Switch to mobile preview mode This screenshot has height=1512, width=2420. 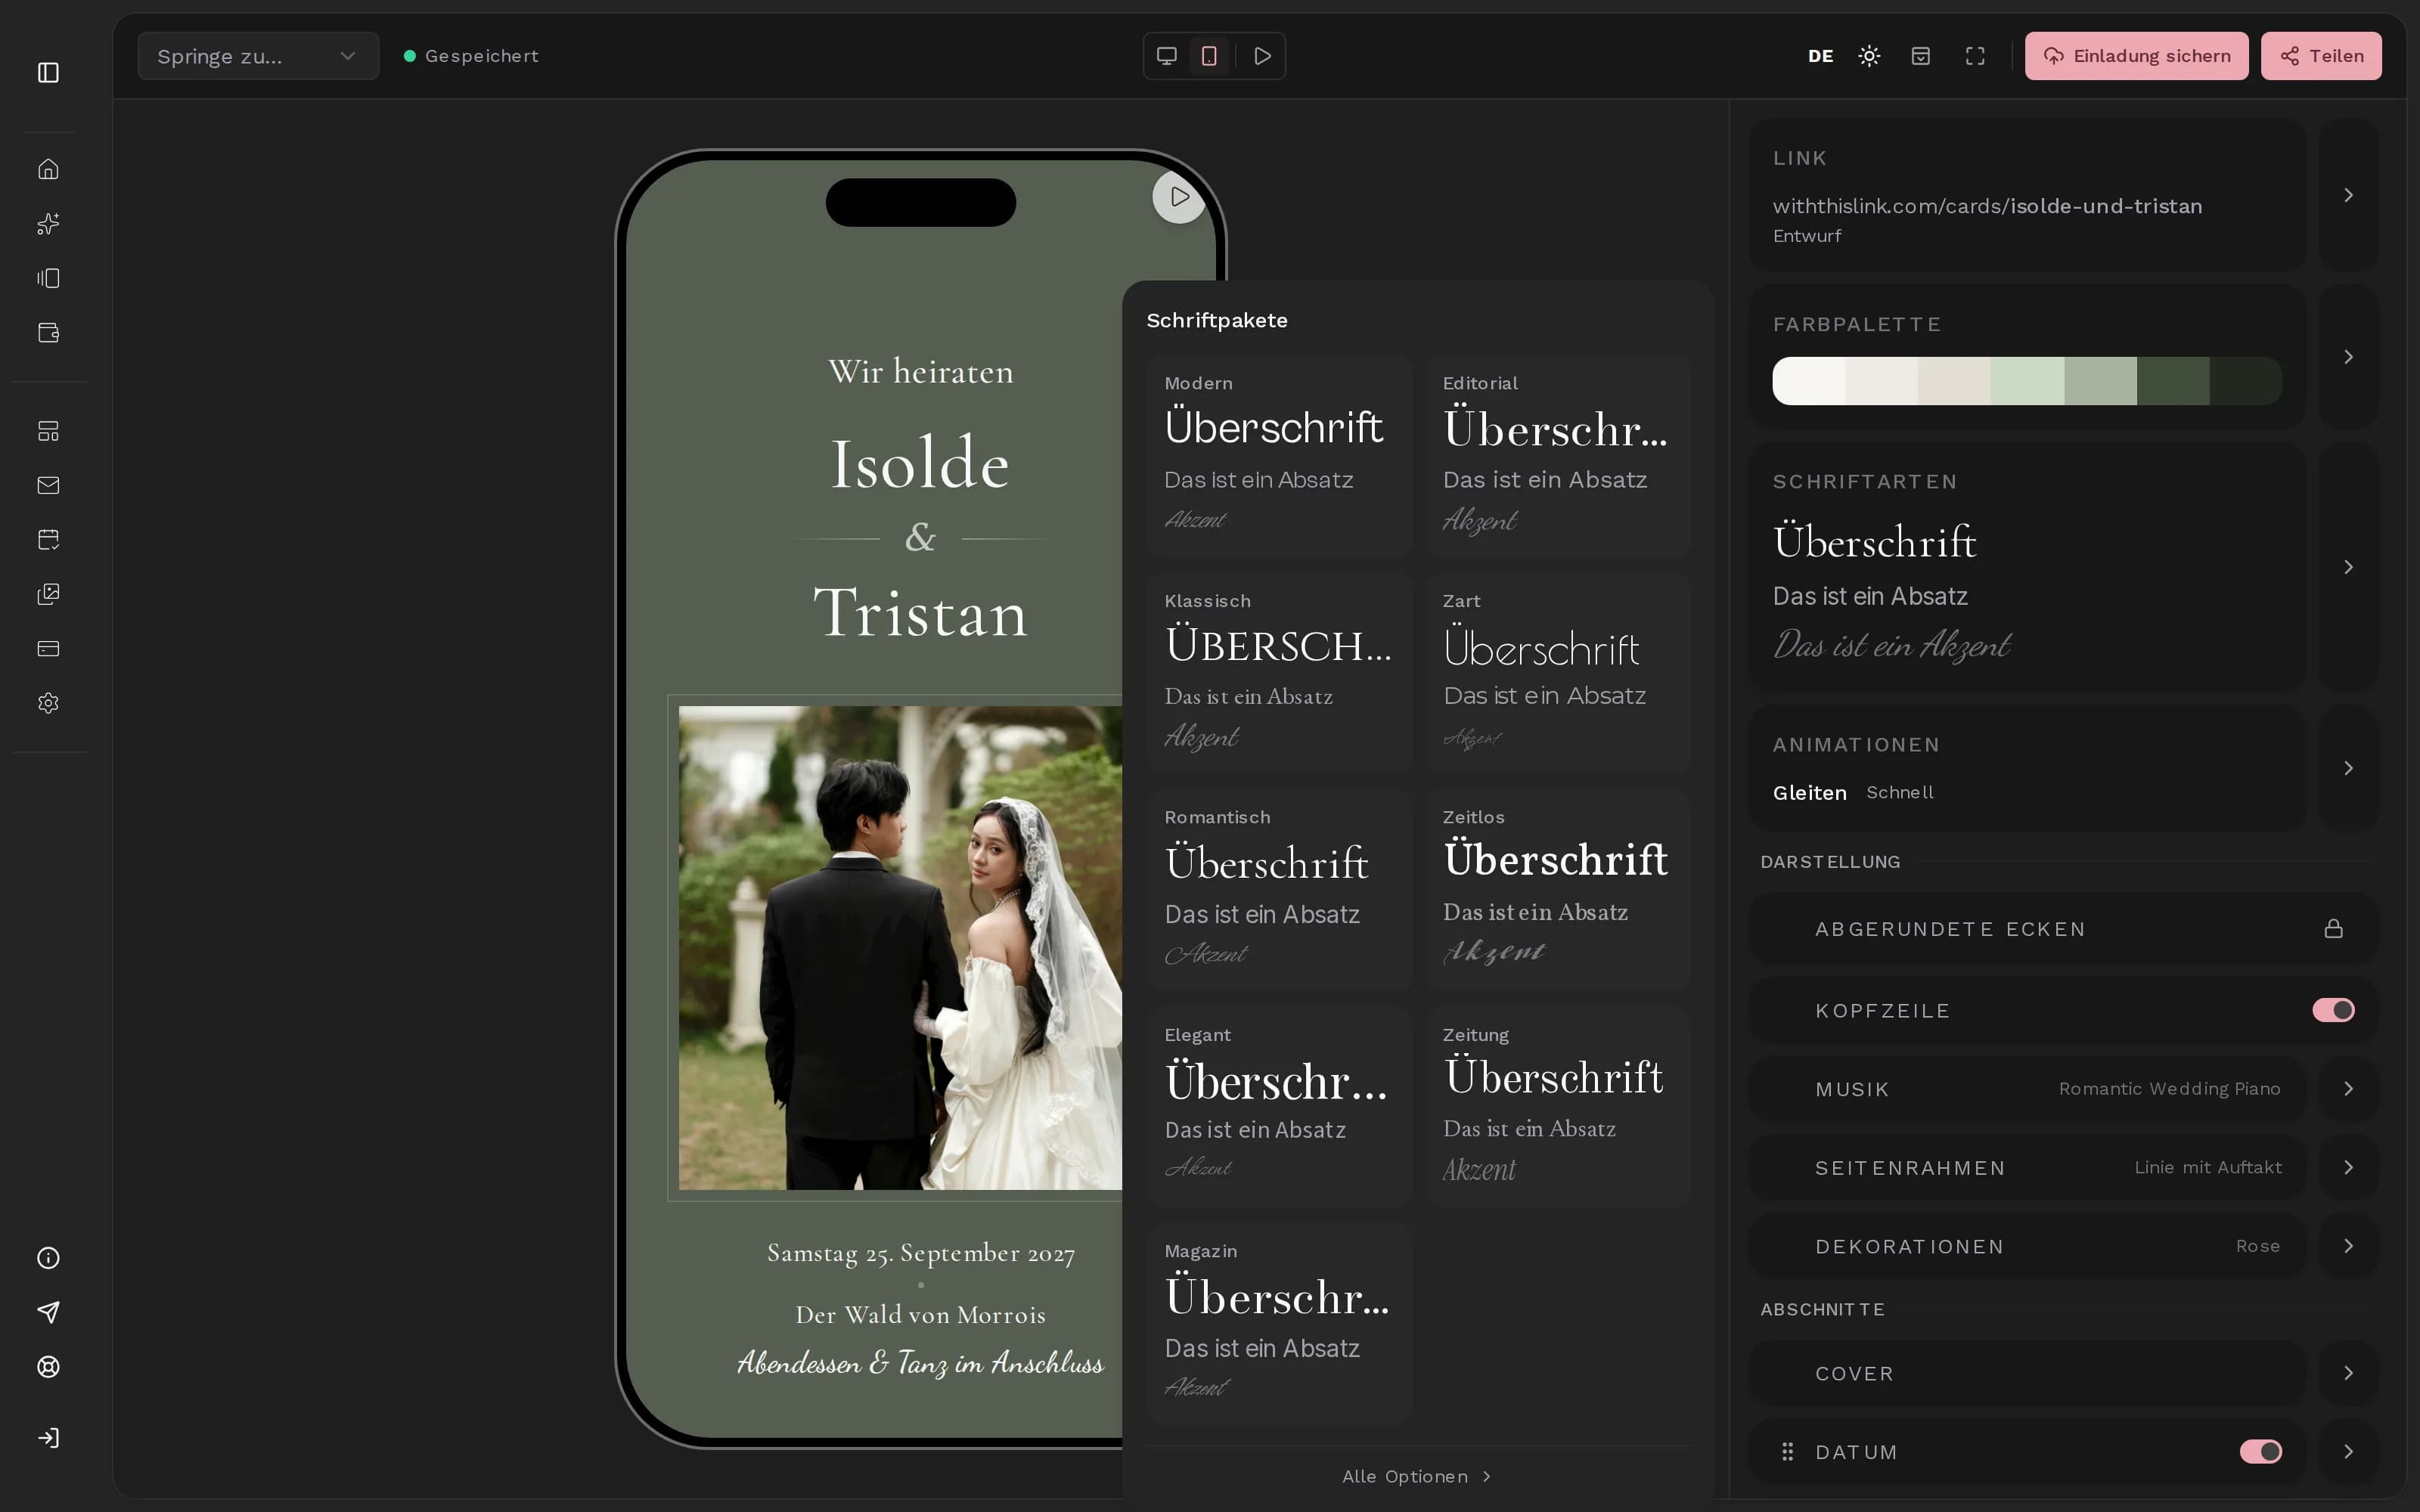[1209, 56]
